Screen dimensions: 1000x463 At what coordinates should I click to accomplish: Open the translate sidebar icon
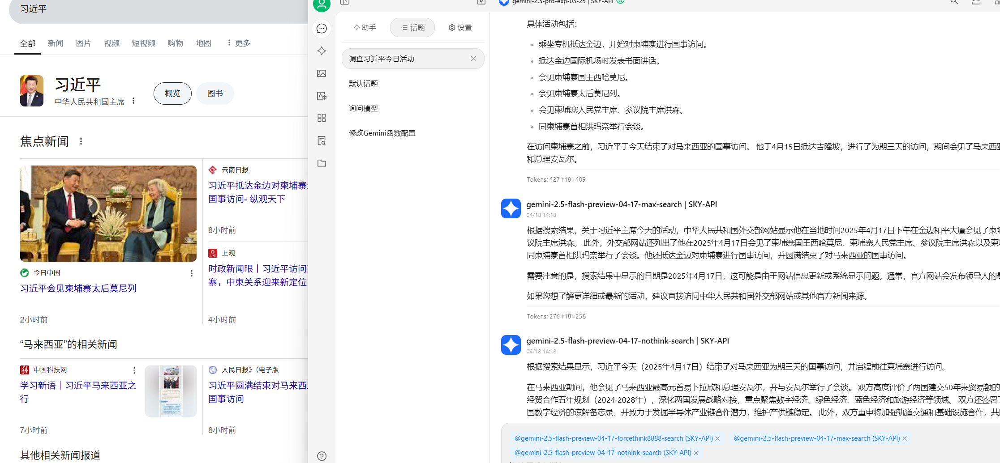[322, 96]
